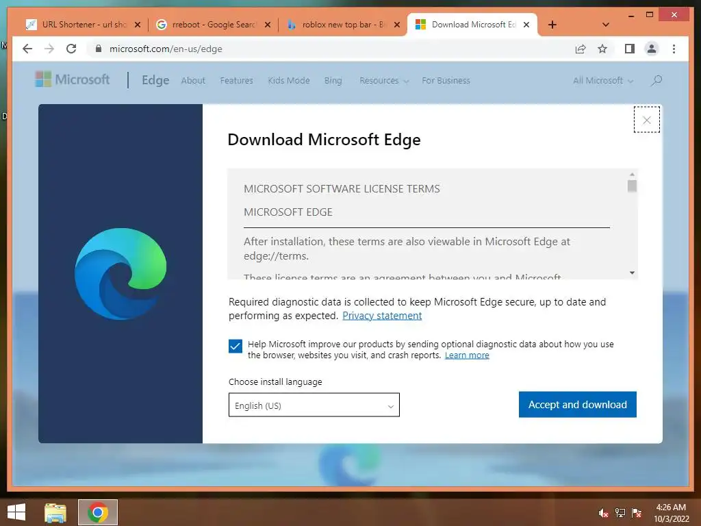Open the For Business menu item
The width and height of the screenshot is (701, 526).
(446, 81)
